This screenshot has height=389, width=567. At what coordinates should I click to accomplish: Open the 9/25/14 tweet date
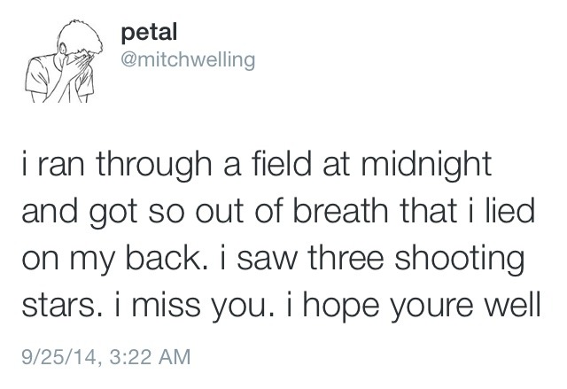(58, 357)
